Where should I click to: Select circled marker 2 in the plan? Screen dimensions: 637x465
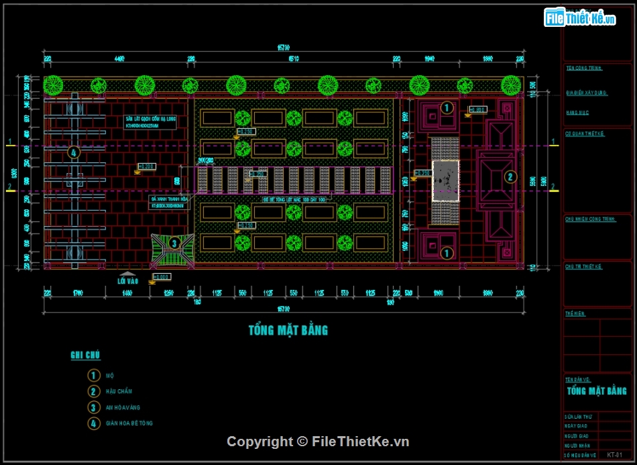pos(511,177)
